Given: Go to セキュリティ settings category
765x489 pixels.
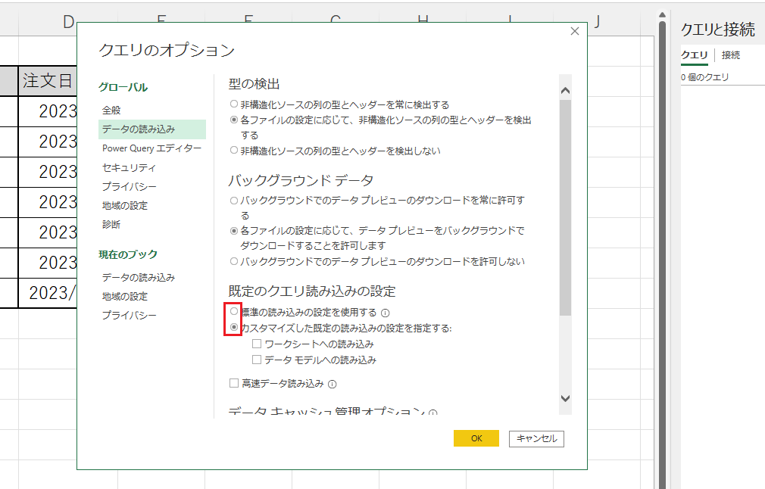Looking at the screenshot, I should click(x=129, y=167).
